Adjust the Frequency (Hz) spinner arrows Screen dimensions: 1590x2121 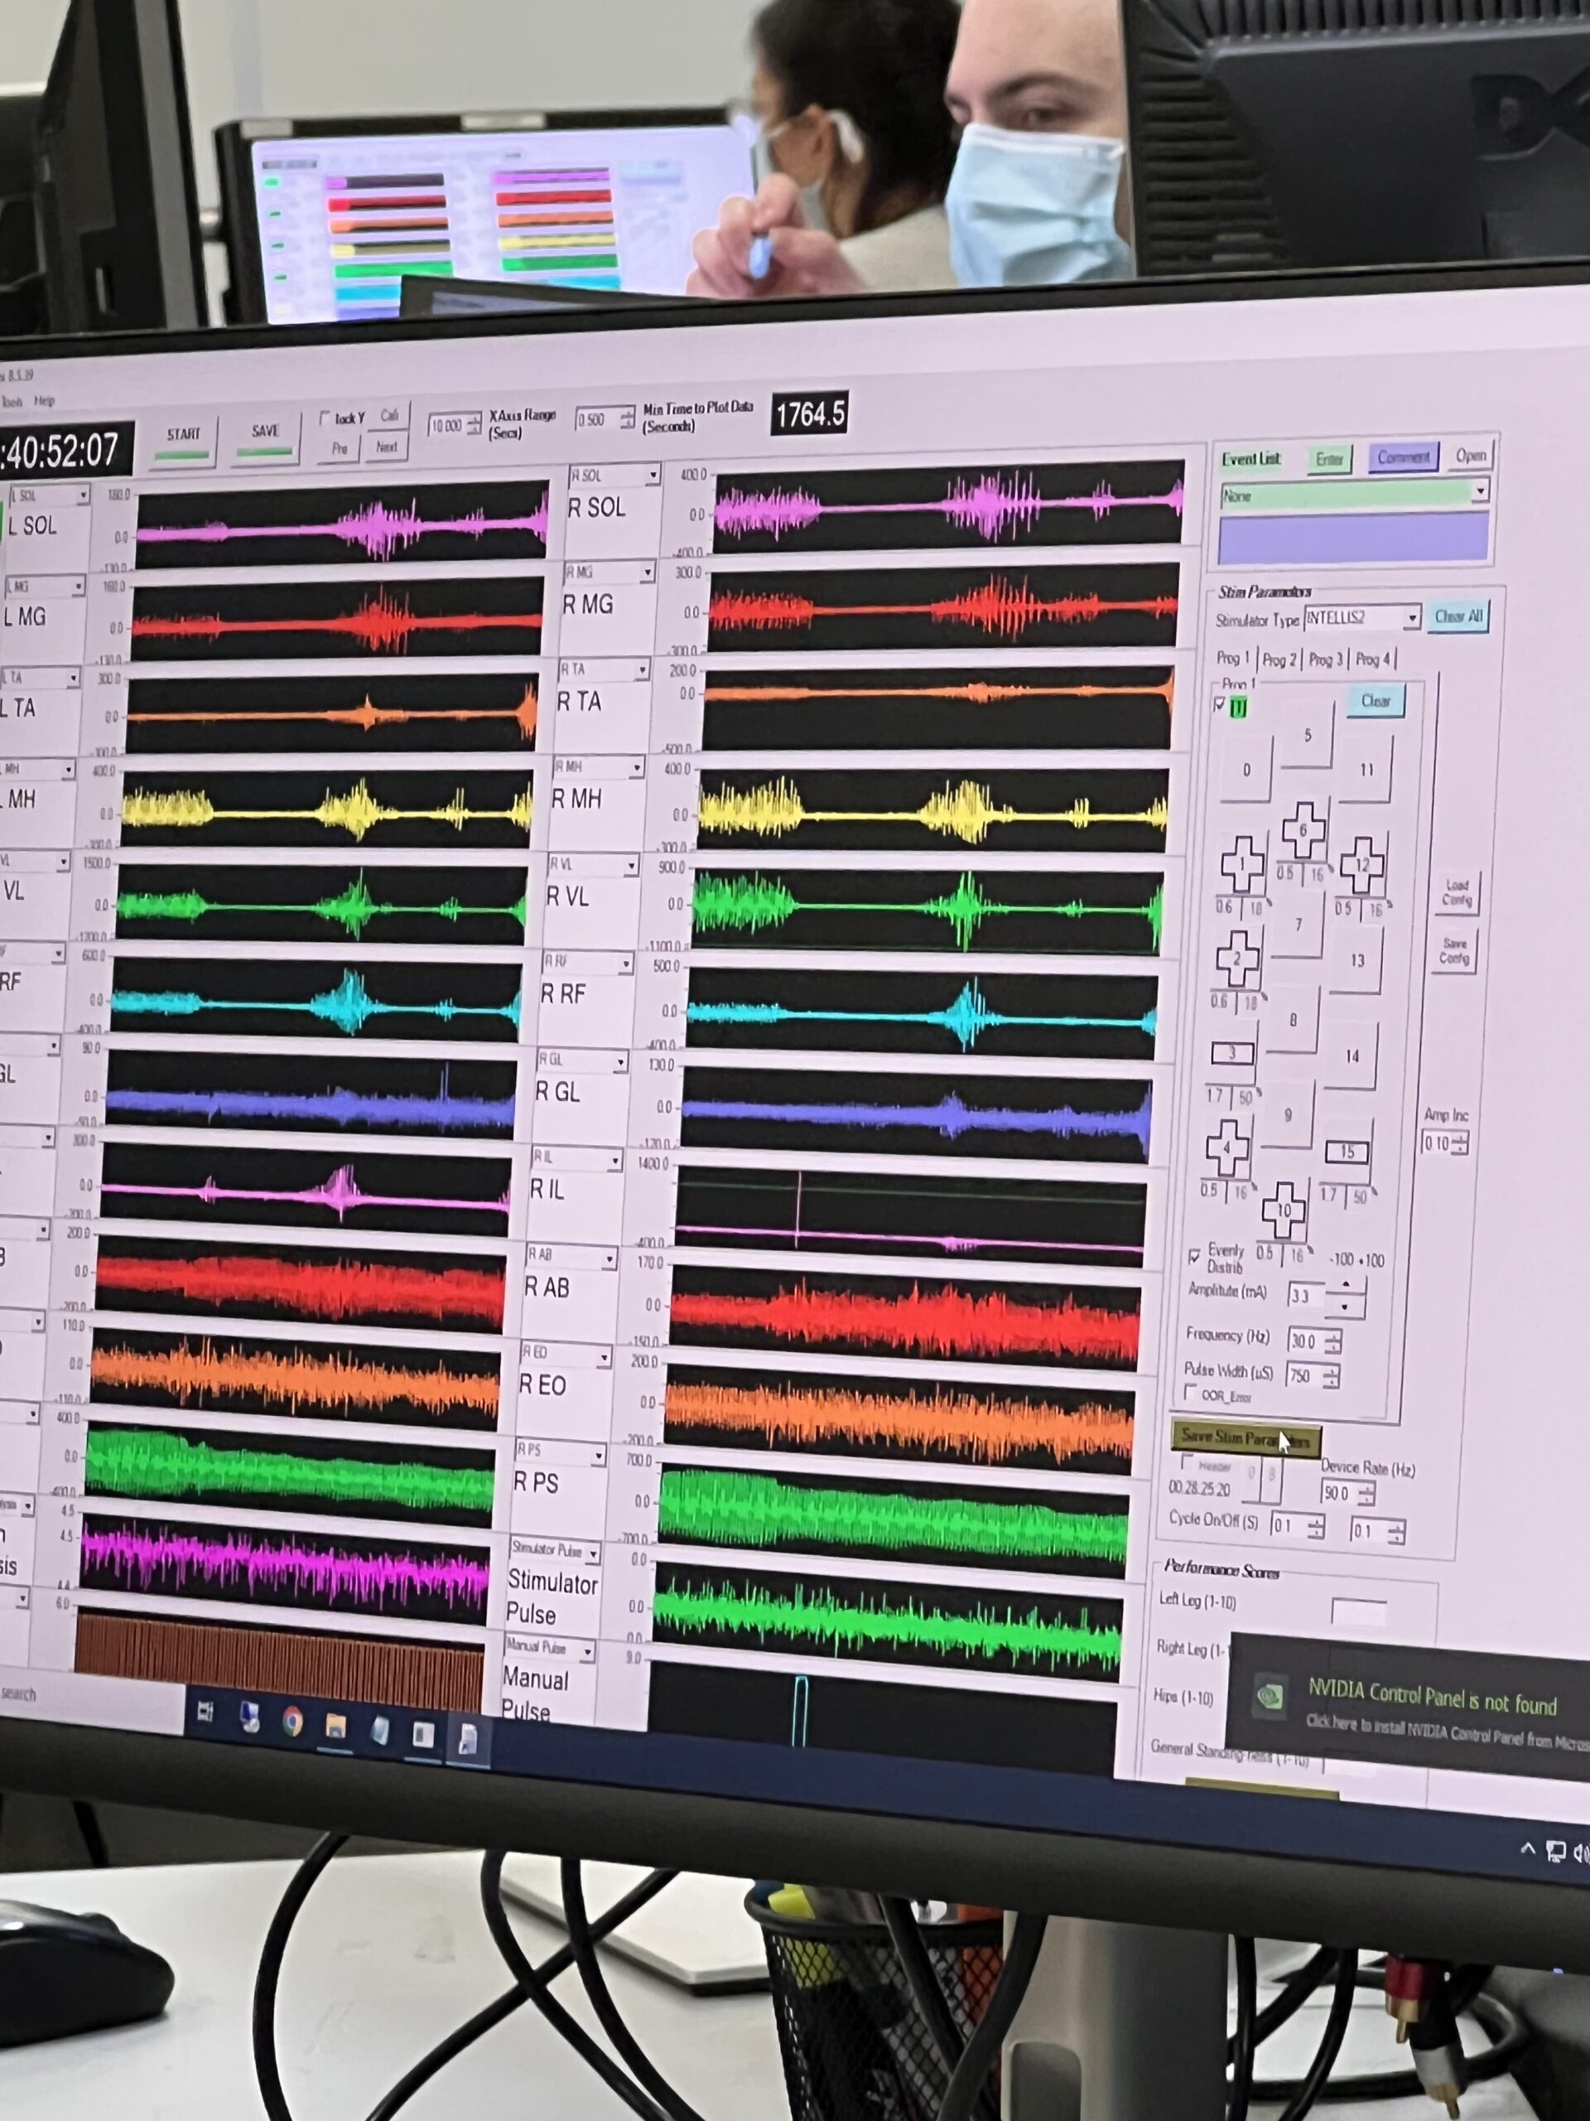[1334, 1341]
